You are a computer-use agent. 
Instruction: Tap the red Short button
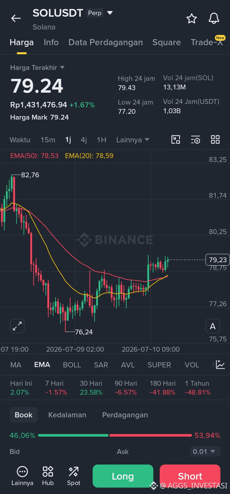click(x=190, y=476)
